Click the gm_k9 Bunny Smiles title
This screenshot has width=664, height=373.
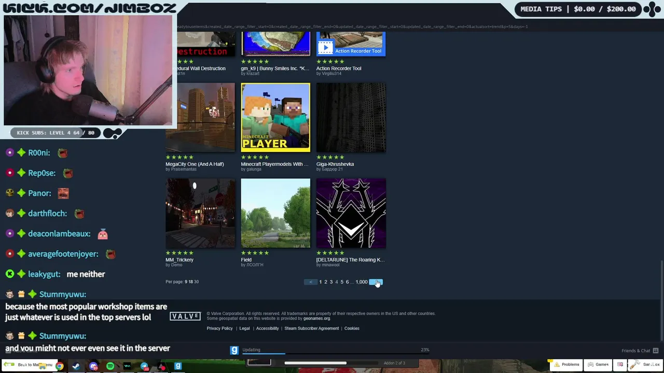[x=275, y=68]
